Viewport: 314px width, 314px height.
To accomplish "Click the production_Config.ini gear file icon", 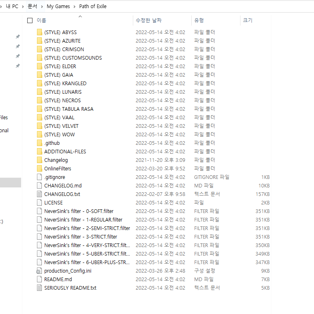I will coord(39,271).
